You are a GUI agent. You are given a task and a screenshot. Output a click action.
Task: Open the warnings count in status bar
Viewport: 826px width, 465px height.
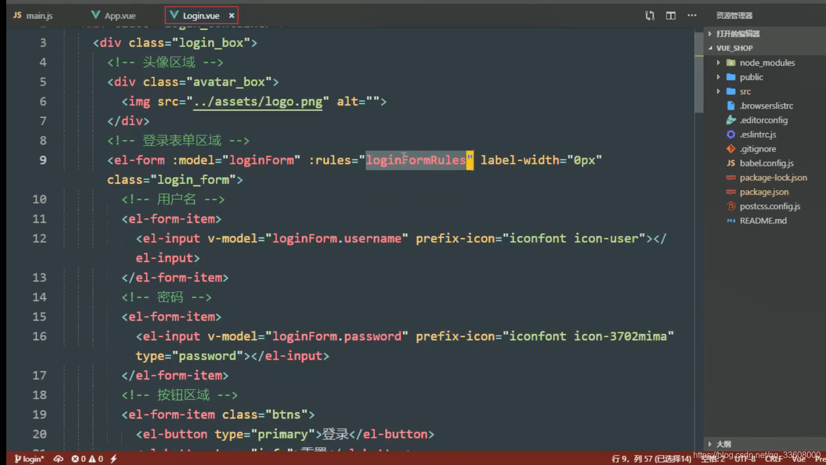96,459
